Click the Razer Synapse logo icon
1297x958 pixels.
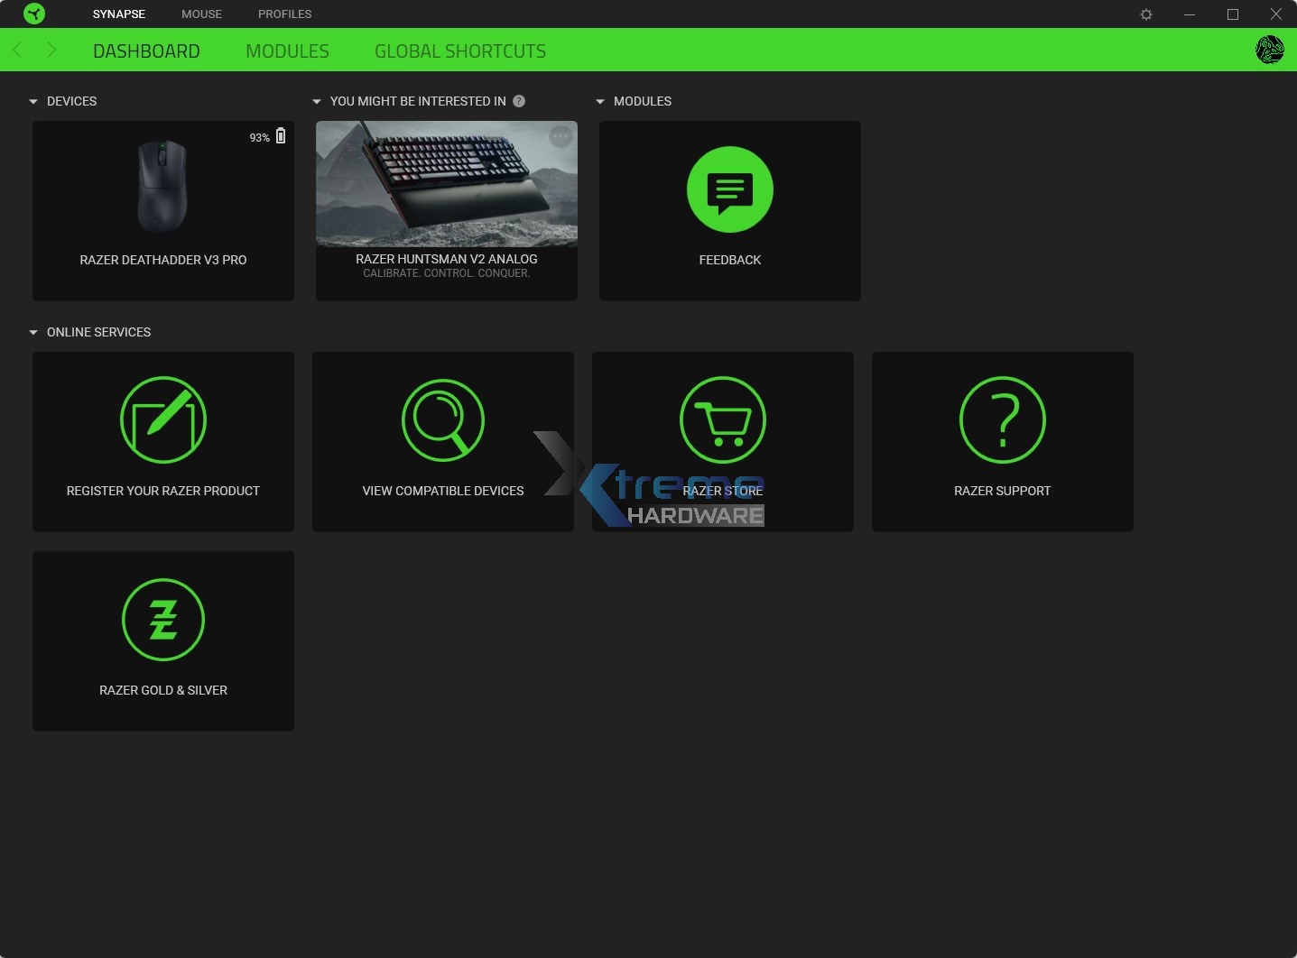pyautogui.click(x=34, y=14)
